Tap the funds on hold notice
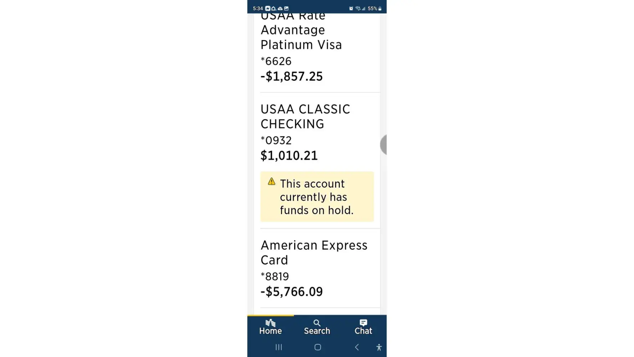The width and height of the screenshot is (634, 357). point(317,197)
